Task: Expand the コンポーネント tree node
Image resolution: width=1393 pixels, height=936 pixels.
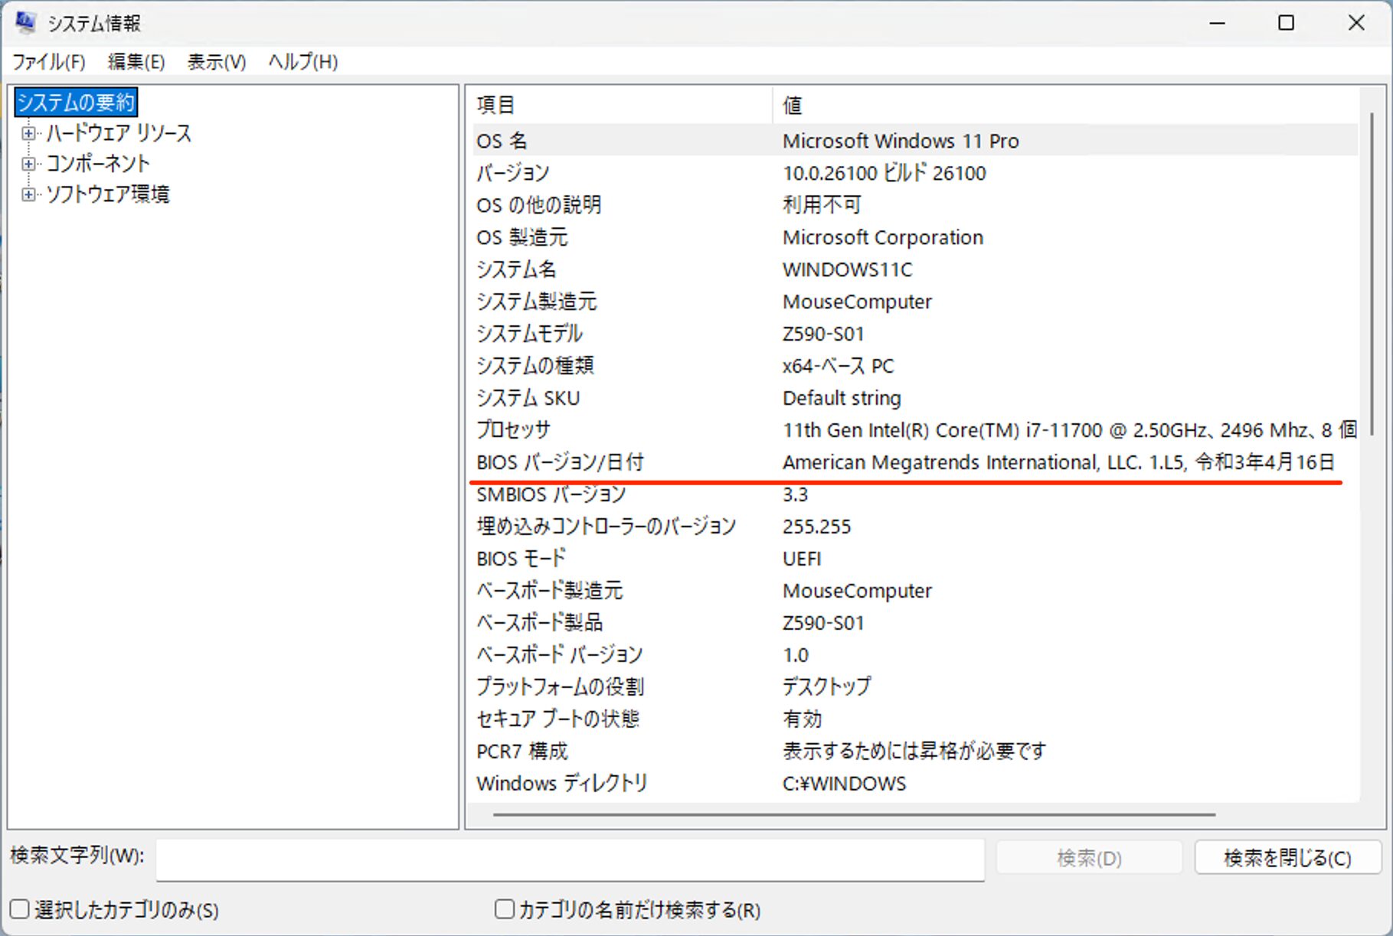Action: 29,163
